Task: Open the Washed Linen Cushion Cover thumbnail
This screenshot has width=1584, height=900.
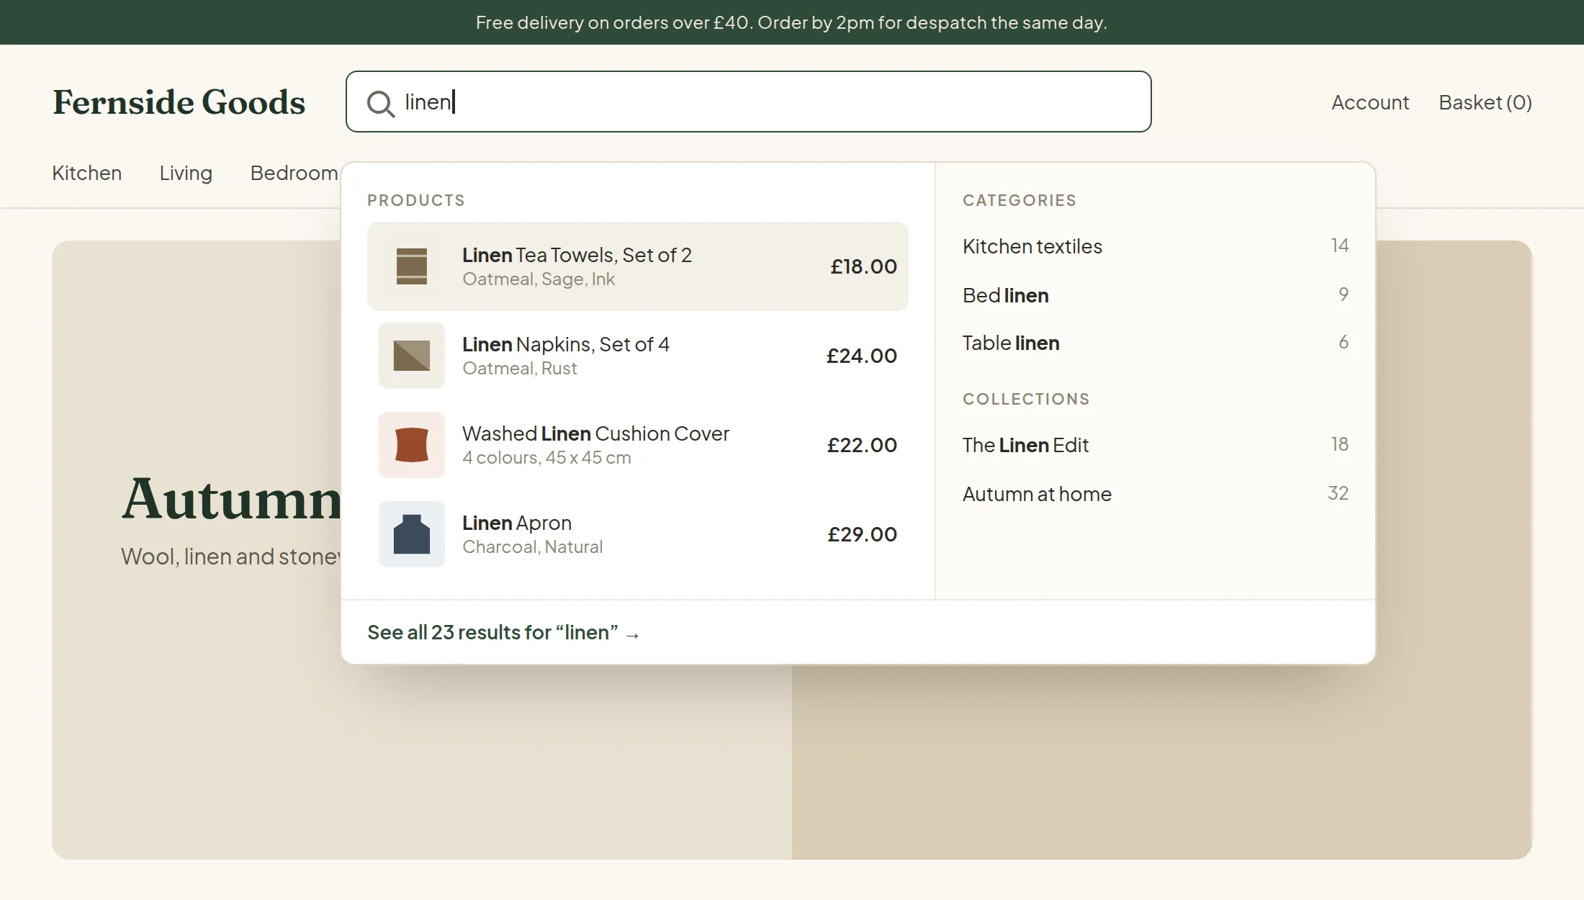Action: pos(412,445)
